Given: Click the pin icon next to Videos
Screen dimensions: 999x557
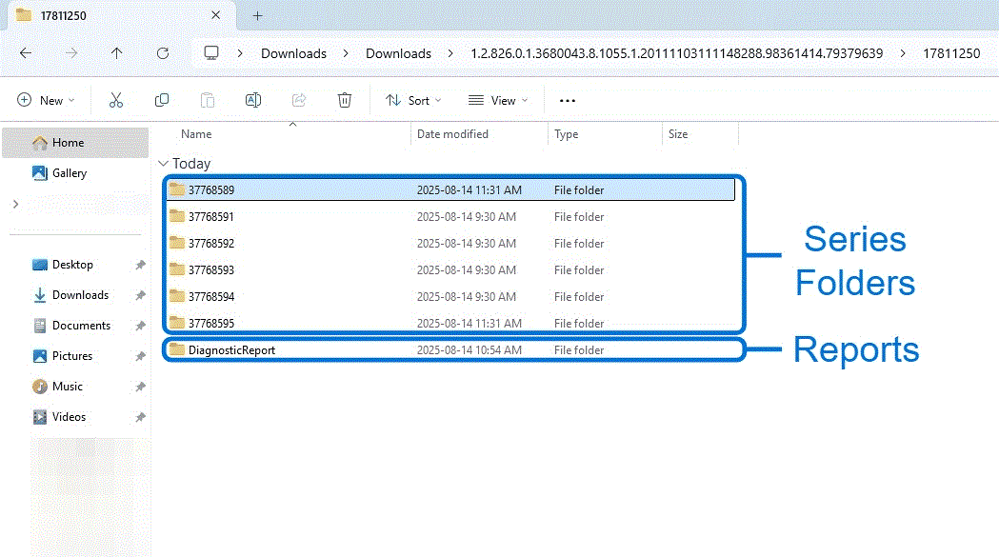Looking at the screenshot, I should [140, 417].
